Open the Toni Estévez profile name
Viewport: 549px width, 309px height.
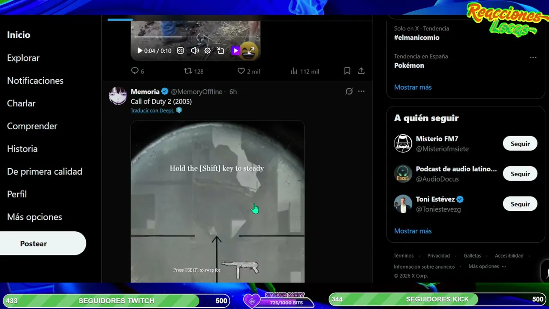click(435, 199)
